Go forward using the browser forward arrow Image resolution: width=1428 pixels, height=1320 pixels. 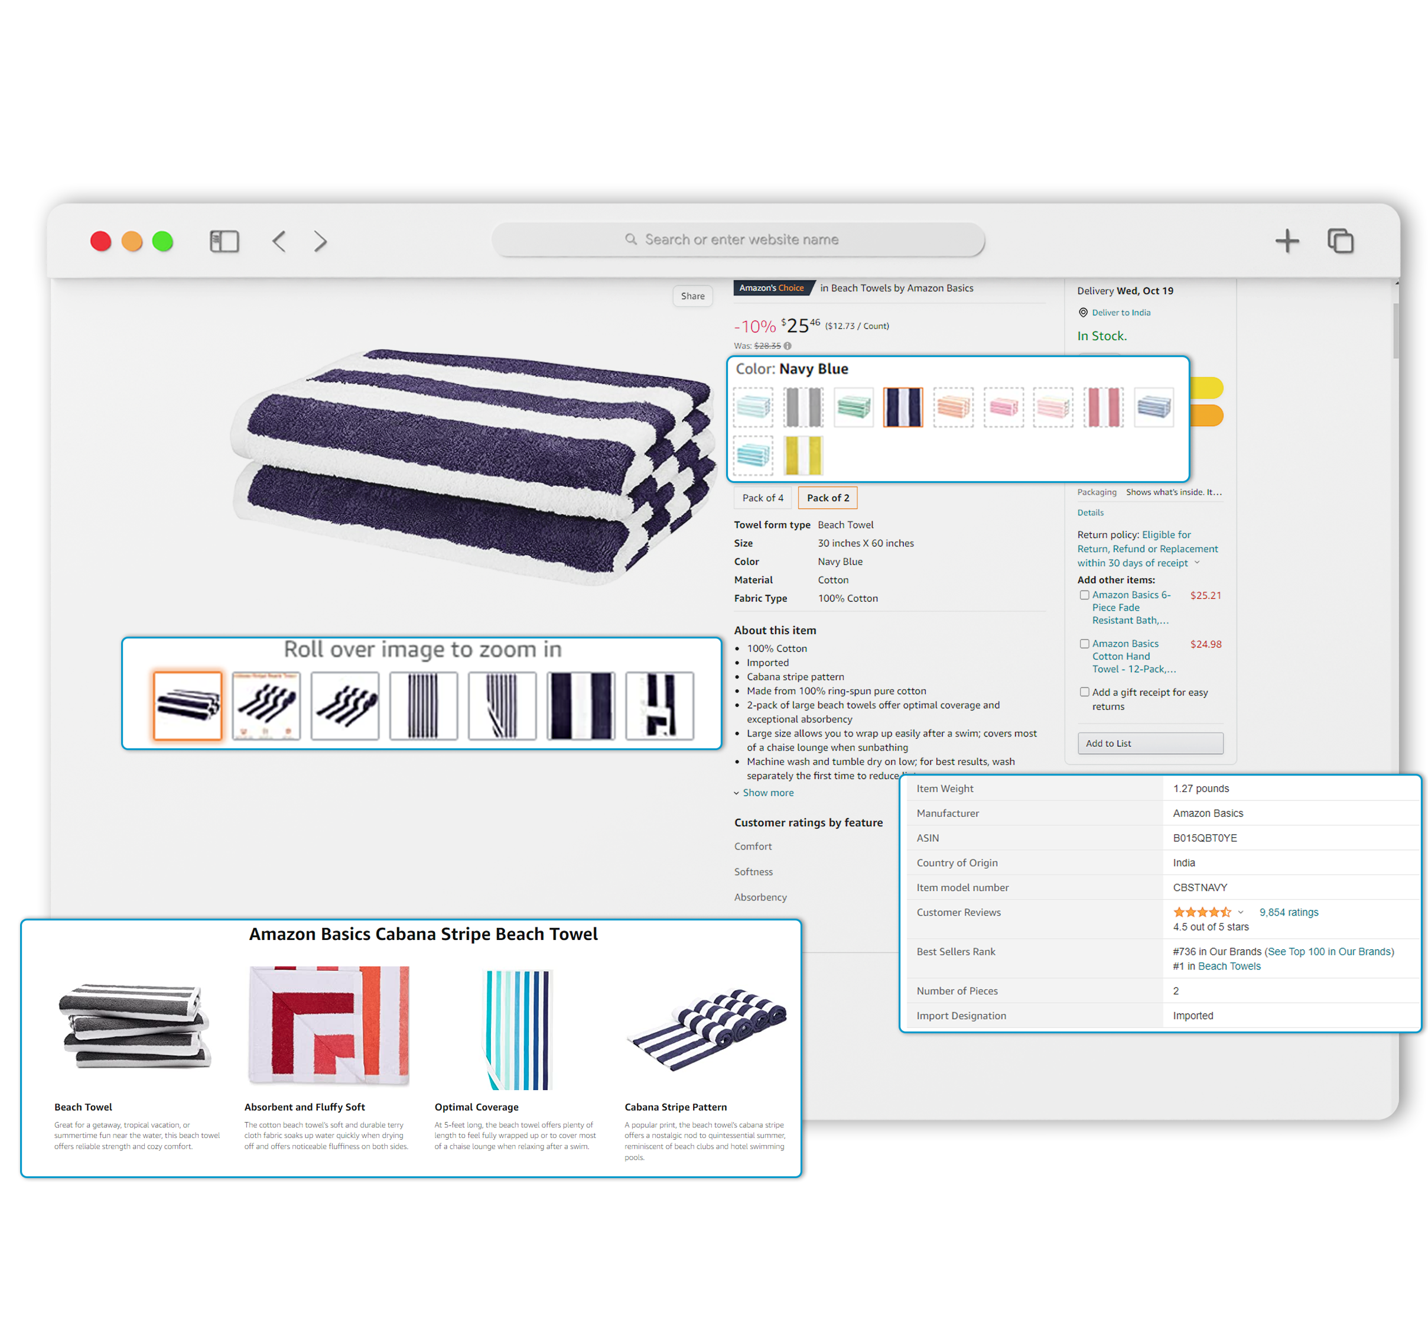point(321,241)
